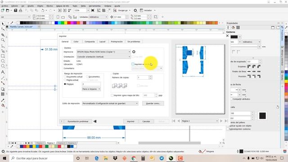The height and width of the screenshot is (162, 288).
Task: Switch to the Compuesta tab
Action: [90, 42]
